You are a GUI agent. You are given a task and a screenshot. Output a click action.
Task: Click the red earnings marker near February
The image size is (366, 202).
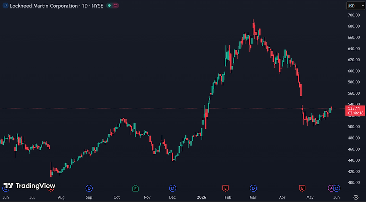tap(225, 188)
